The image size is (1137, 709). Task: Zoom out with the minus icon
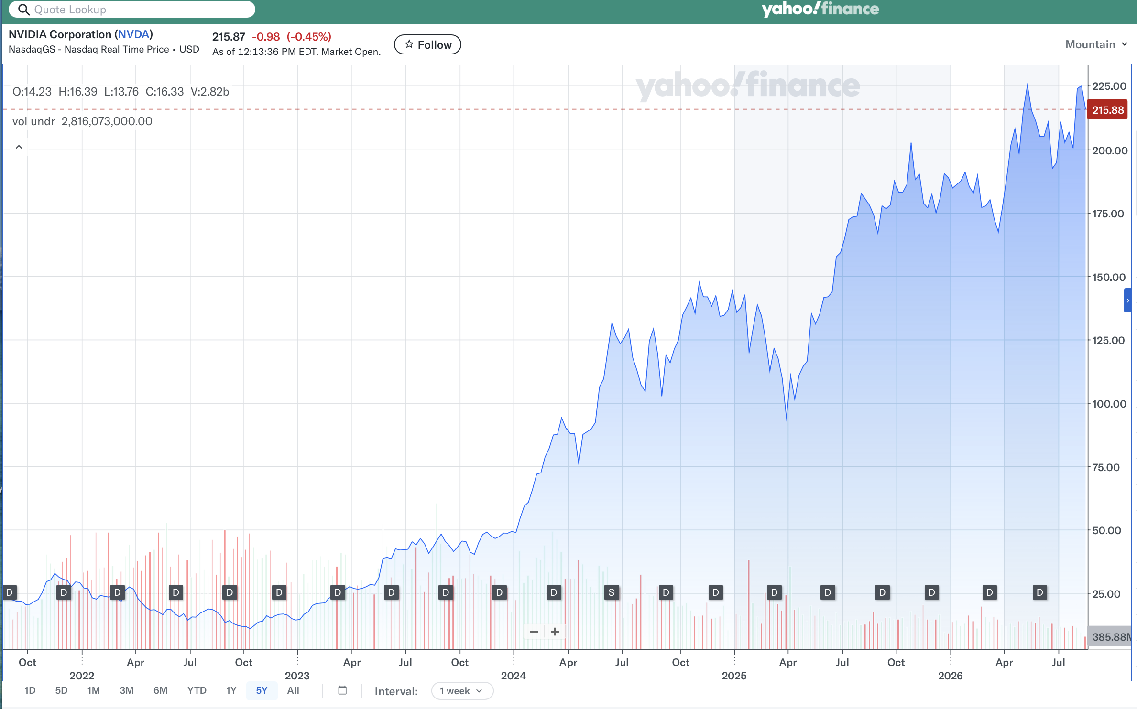pyautogui.click(x=534, y=632)
